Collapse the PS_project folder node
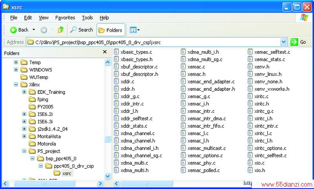This screenshot has width=314, height=189. point(24,151)
